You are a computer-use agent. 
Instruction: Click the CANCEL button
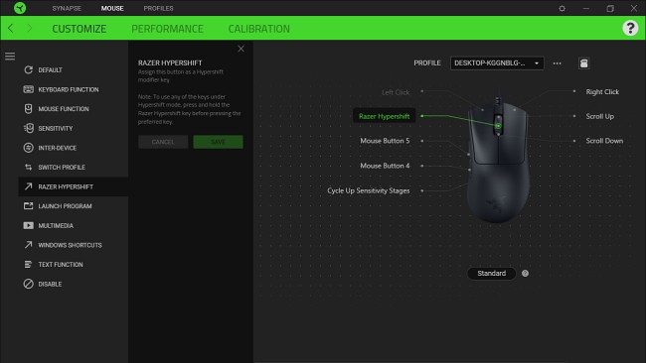click(163, 142)
